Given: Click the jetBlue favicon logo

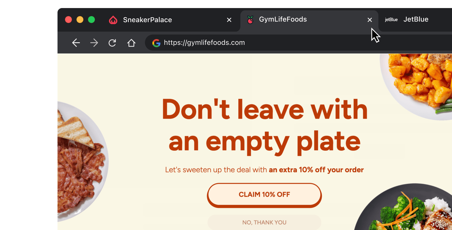Looking at the screenshot, I should (391, 20).
